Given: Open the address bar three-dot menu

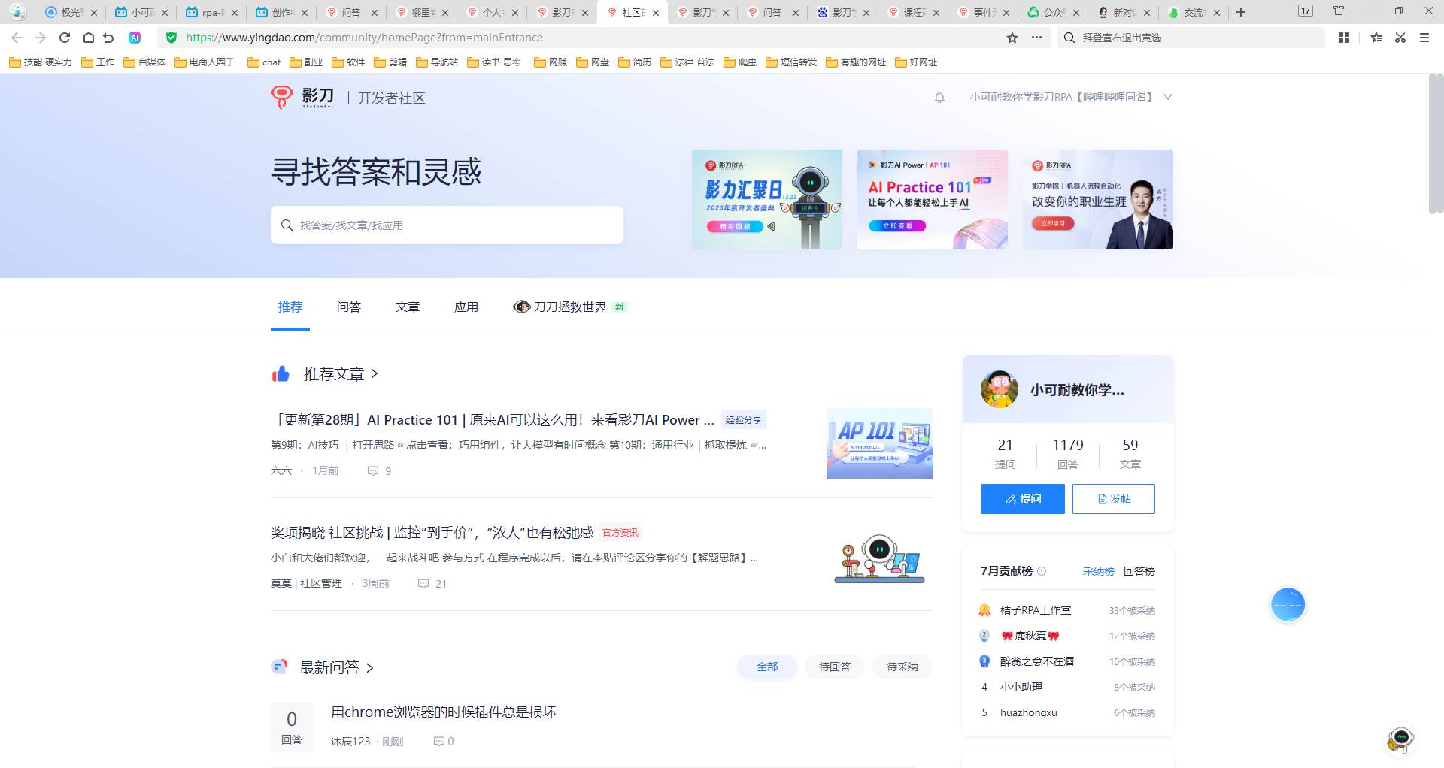Looking at the screenshot, I should (x=1036, y=38).
